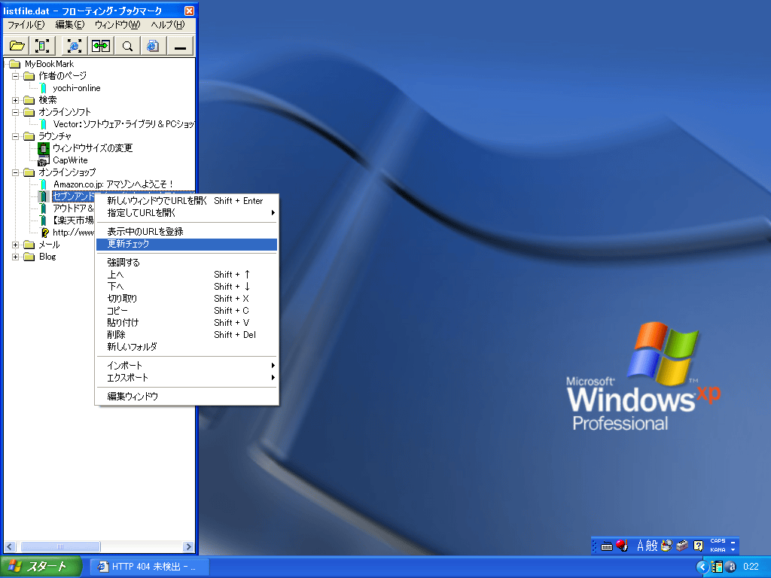Click the red input method icon on the language bar
Viewport: 771px width, 578px height.
(x=622, y=546)
